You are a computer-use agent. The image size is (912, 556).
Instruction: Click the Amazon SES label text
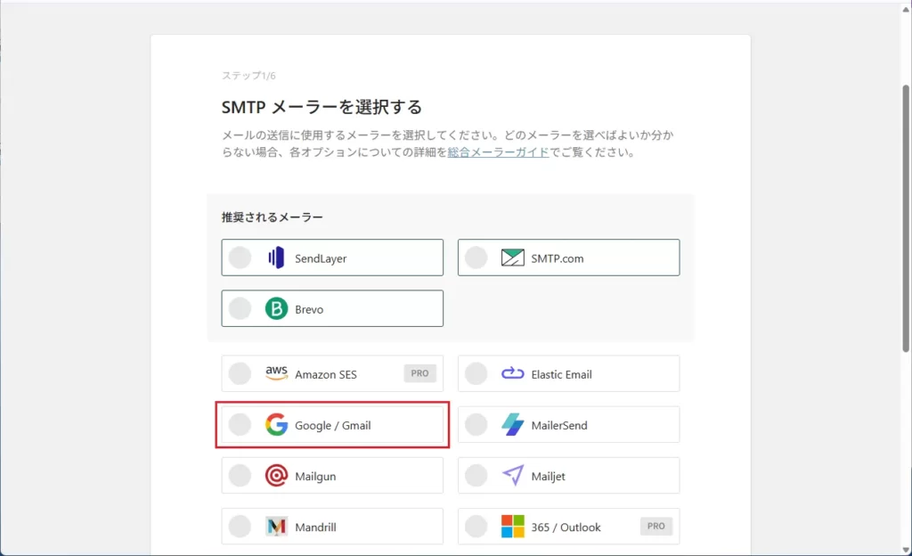coord(326,374)
